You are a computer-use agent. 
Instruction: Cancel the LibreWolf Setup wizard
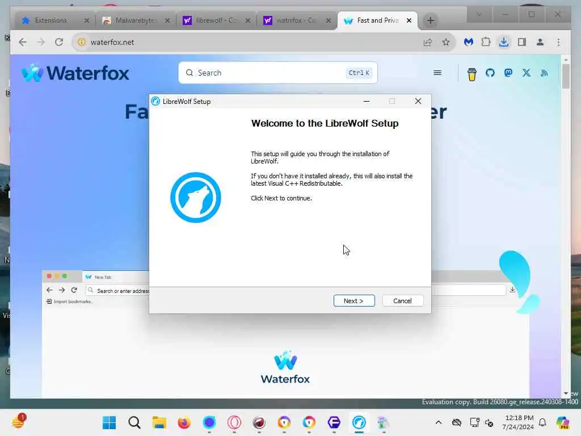[402, 301]
